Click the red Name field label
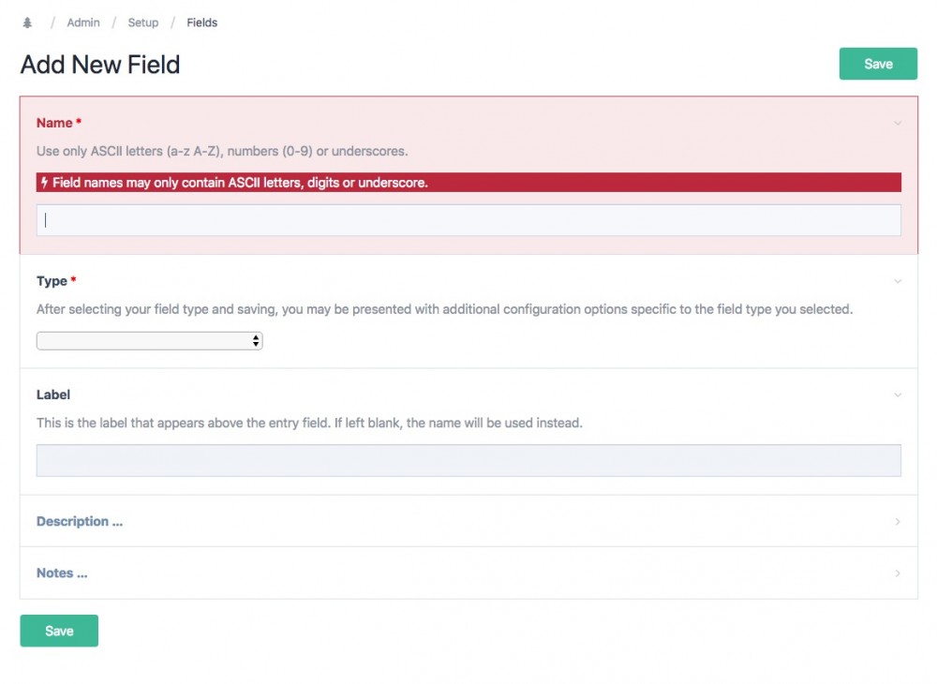This screenshot has width=937, height=684. click(54, 123)
